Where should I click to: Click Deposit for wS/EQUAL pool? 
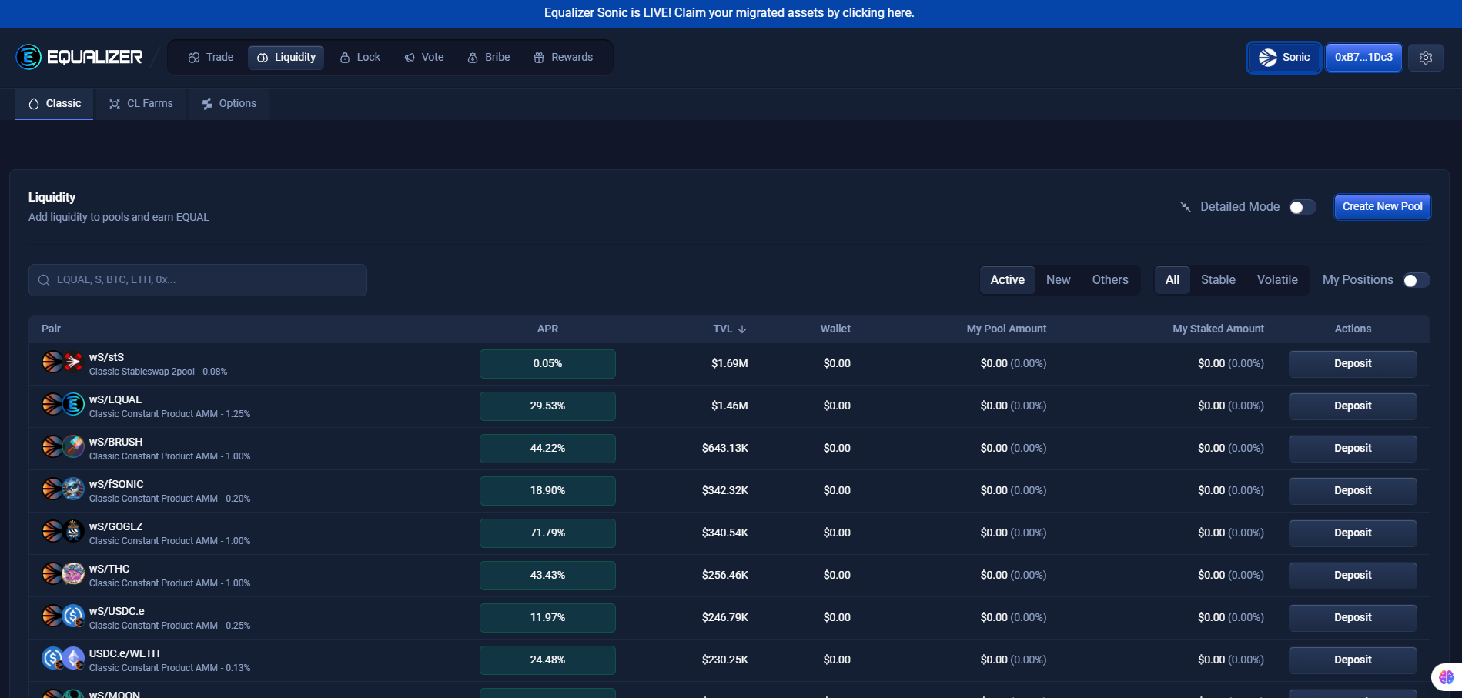(1353, 406)
